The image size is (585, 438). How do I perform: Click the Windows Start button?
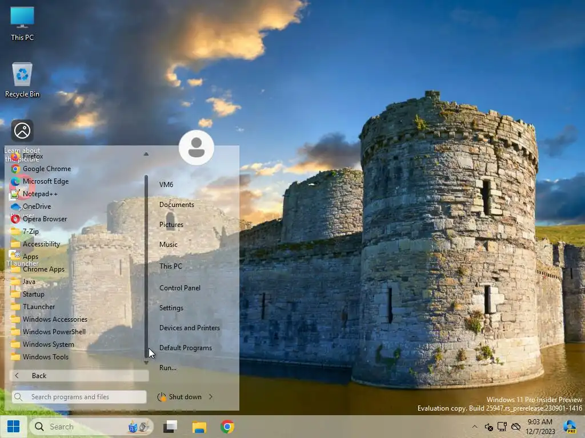(x=14, y=427)
